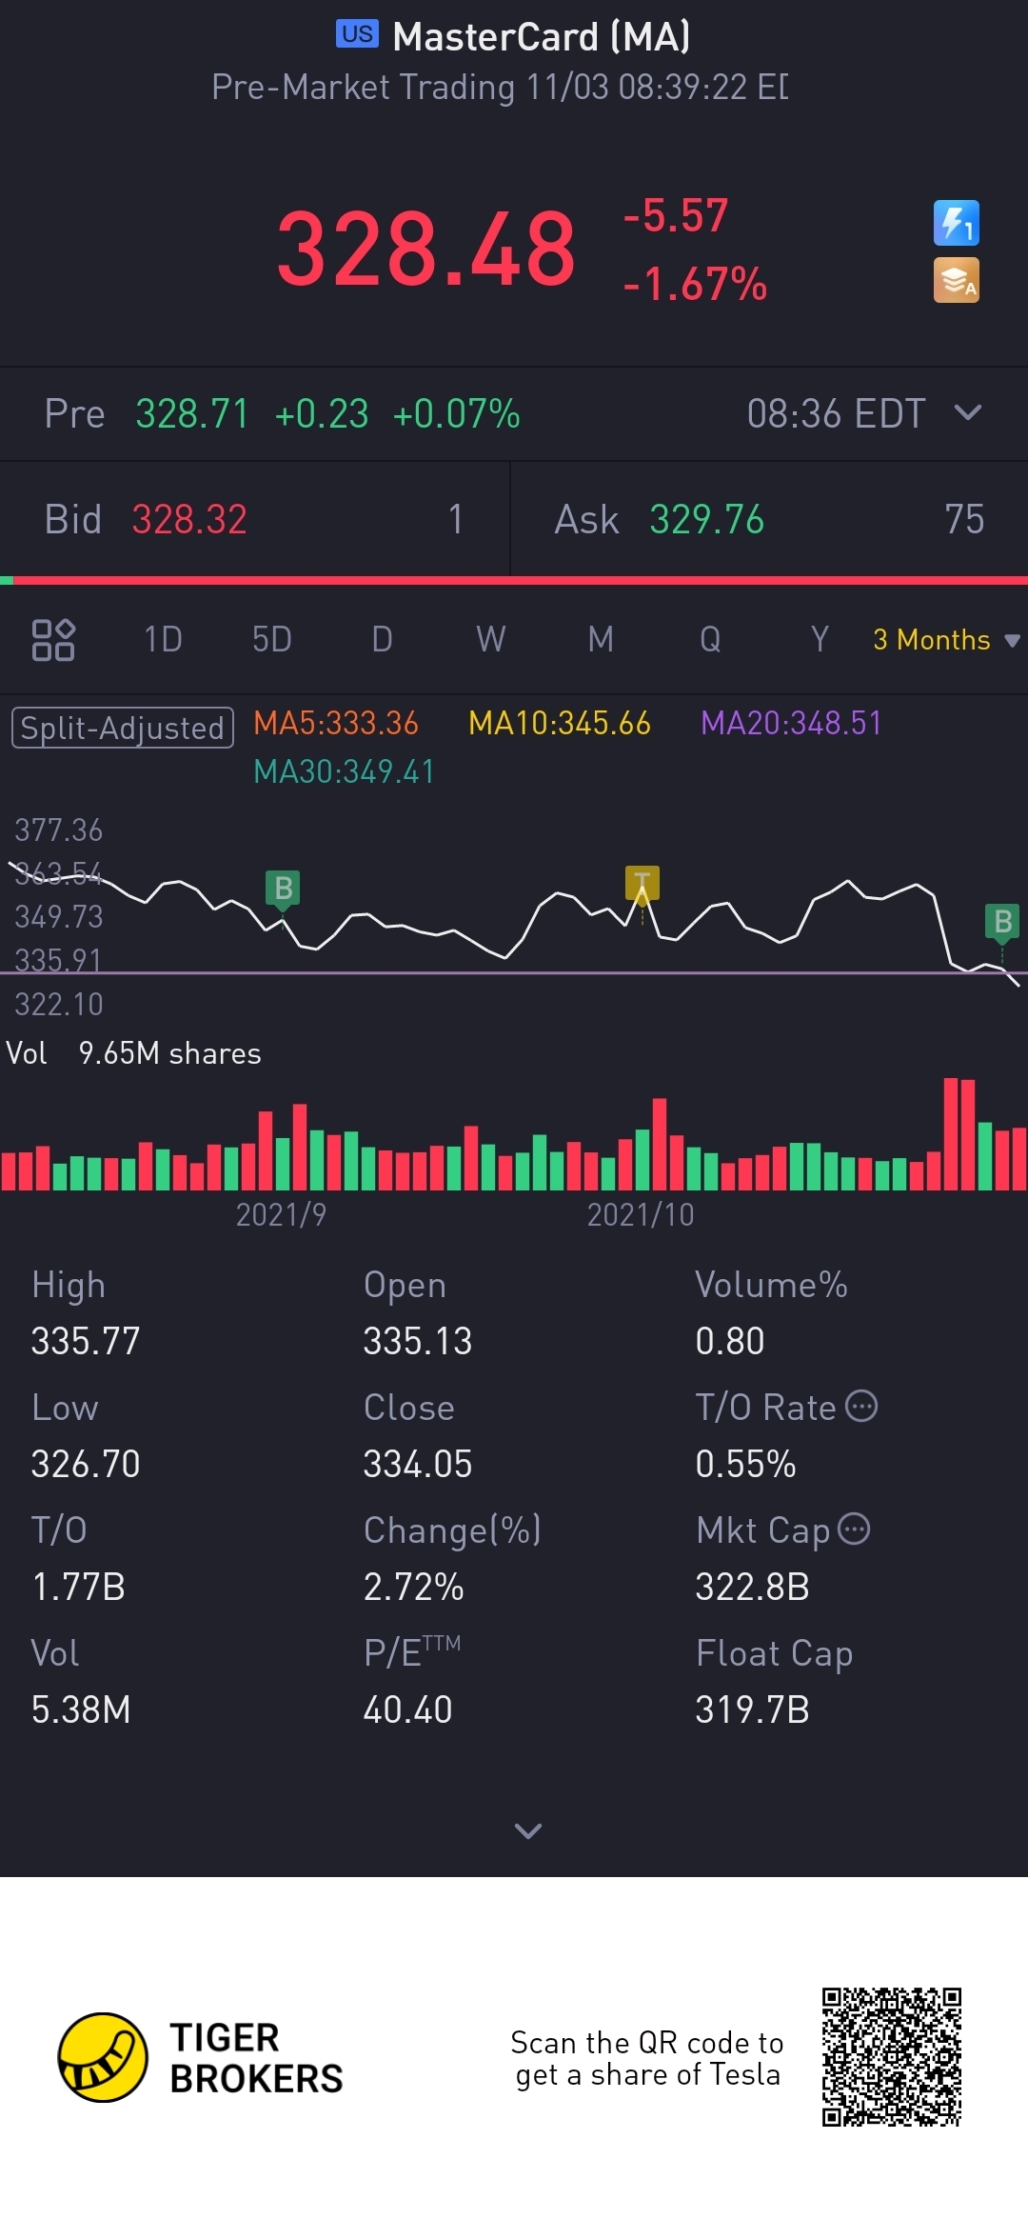Tap the MA10:345.66 indicator label
The height and width of the screenshot is (2239, 1028).
click(560, 724)
